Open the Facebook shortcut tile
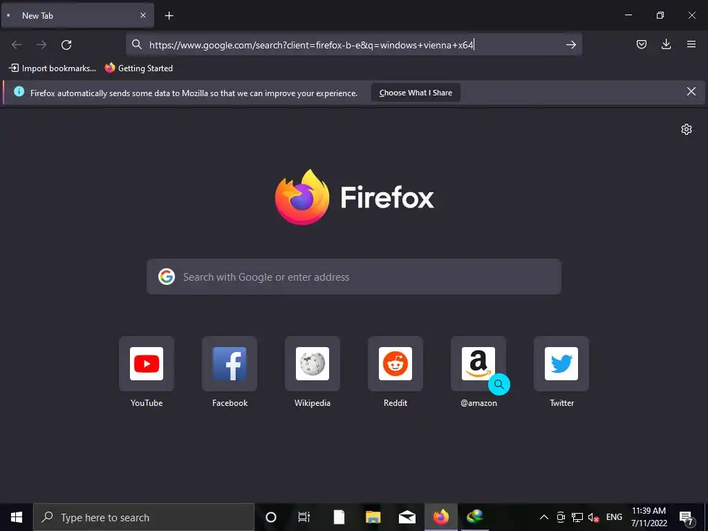The image size is (708, 531). [x=230, y=364]
